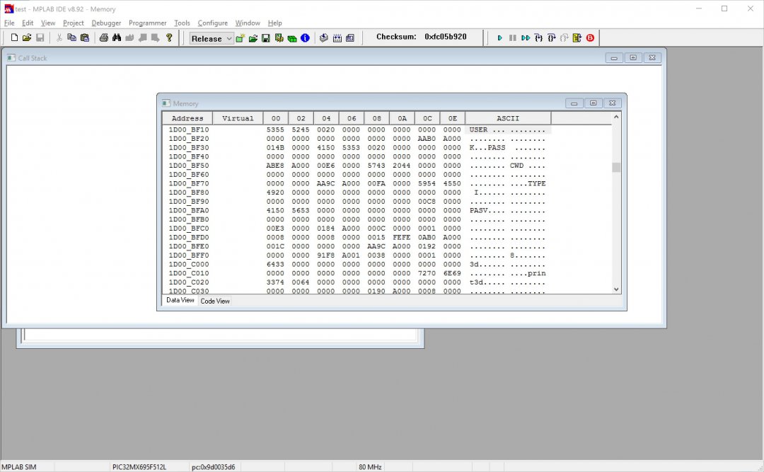Viewport: 764px width, 472px height.
Task: Click the red Breakpoints icon
Action: [590, 38]
